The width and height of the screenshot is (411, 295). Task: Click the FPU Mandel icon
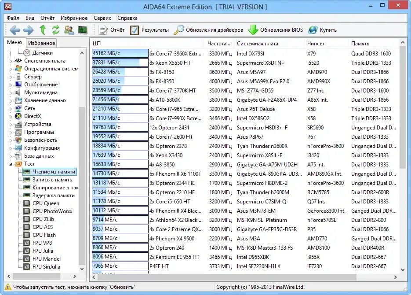point(26,259)
